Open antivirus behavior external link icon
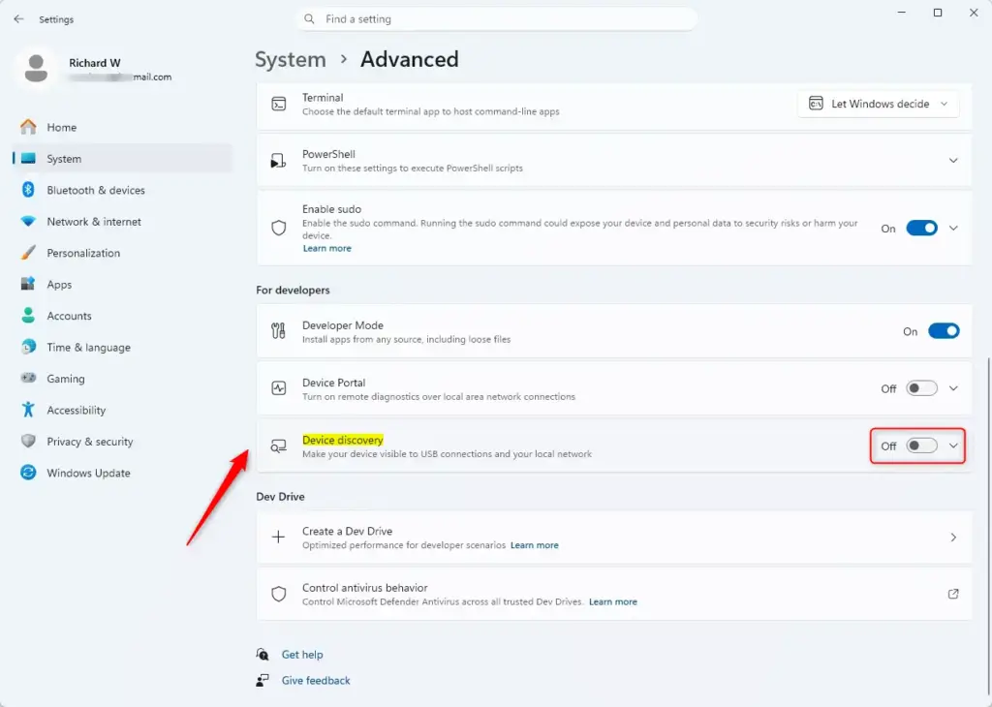This screenshot has height=707, width=992. coord(953,594)
